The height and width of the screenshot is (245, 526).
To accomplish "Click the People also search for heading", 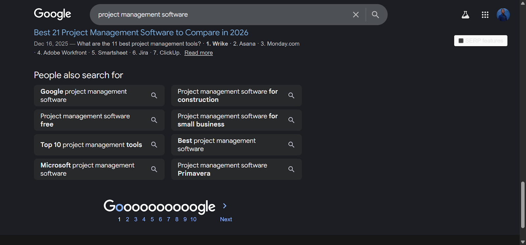I will tap(78, 75).
